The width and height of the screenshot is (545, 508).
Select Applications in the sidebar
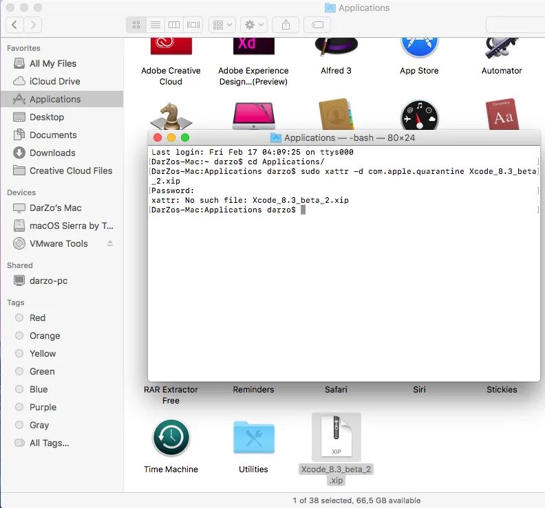[x=62, y=99]
